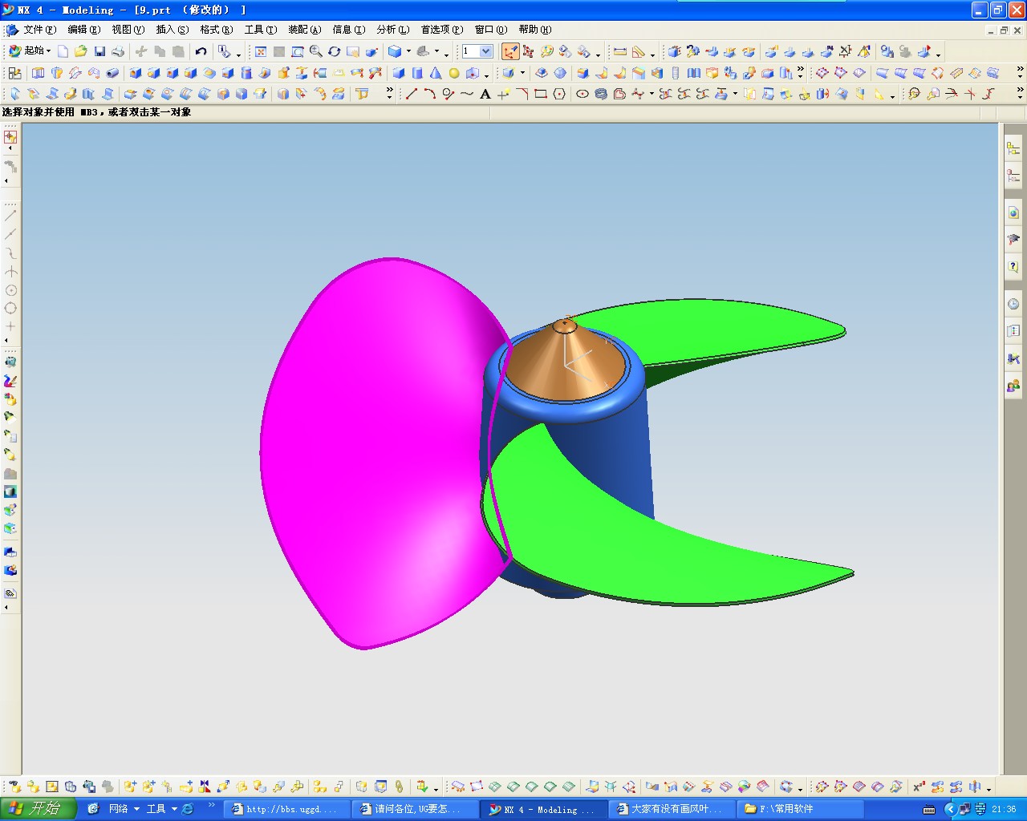
Task: Open the Assembly Navigator sidebar tab
Action: (1013, 148)
